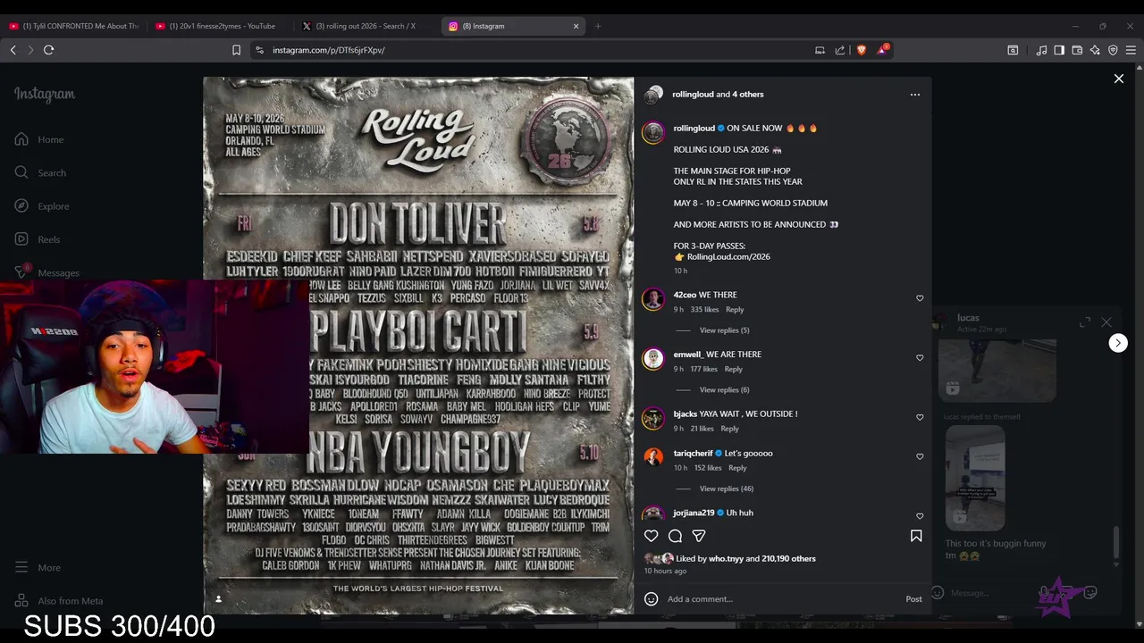Save post with the bookmark icon
Viewport: 1144px width, 643px height.
[916, 536]
